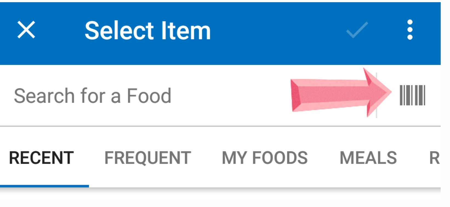Expand more options via vertical dots
Image resolution: width=450 pixels, height=207 pixels.
click(x=410, y=30)
